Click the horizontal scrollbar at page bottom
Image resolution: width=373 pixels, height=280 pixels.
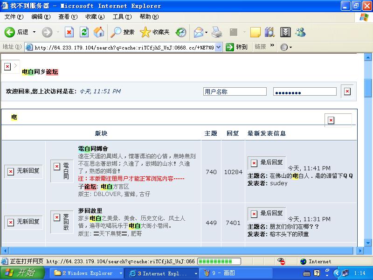pos(182,251)
